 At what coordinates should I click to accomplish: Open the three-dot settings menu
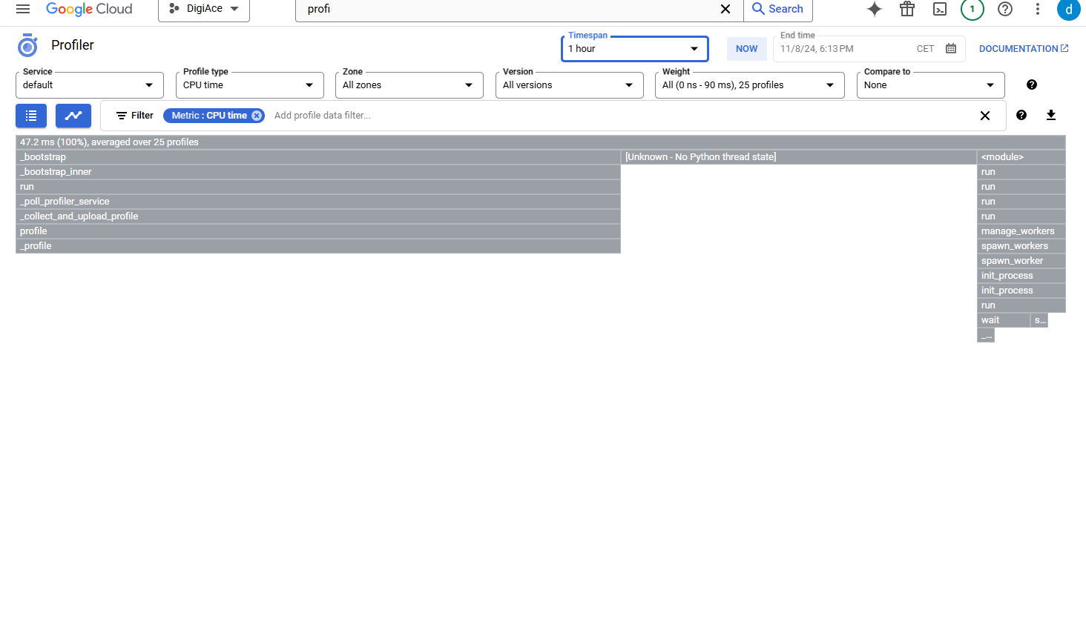pos(1038,9)
